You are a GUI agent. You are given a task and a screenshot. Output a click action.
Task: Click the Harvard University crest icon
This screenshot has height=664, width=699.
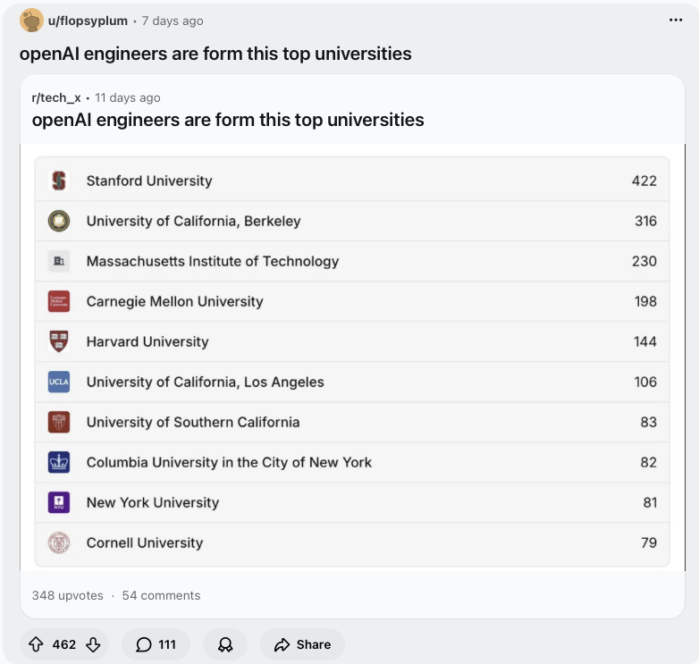[x=59, y=342]
